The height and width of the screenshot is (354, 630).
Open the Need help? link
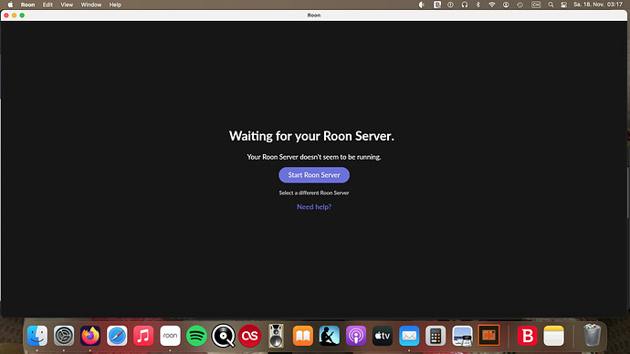(x=314, y=207)
